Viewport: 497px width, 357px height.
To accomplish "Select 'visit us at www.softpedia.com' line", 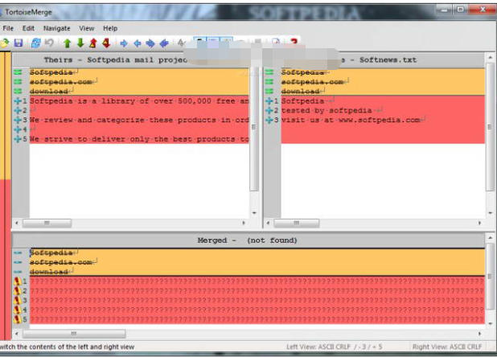I will pyautogui.click(x=383, y=120).
